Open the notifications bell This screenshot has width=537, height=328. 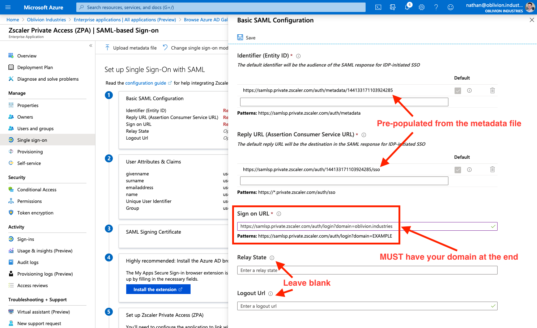[x=407, y=7]
